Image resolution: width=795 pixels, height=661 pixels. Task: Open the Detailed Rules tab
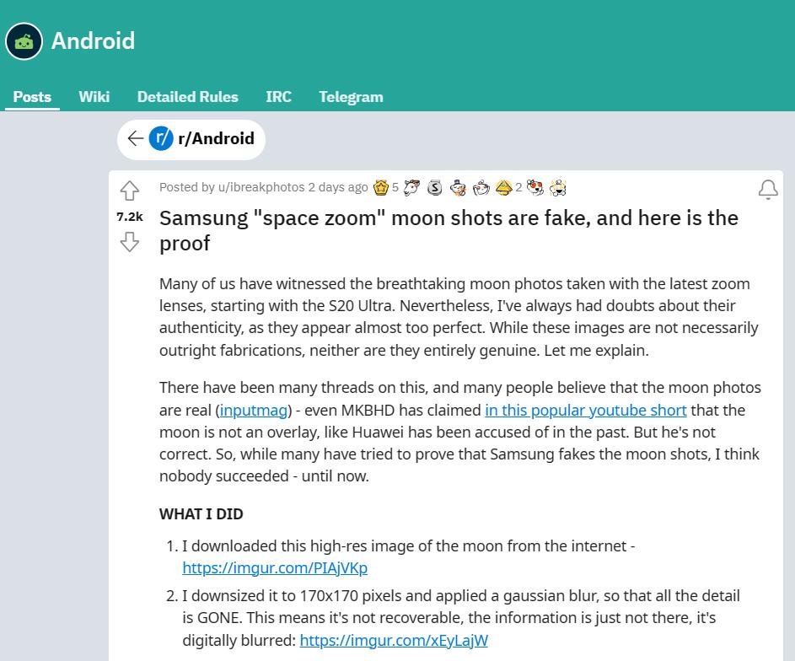pyautogui.click(x=187, y=96)
